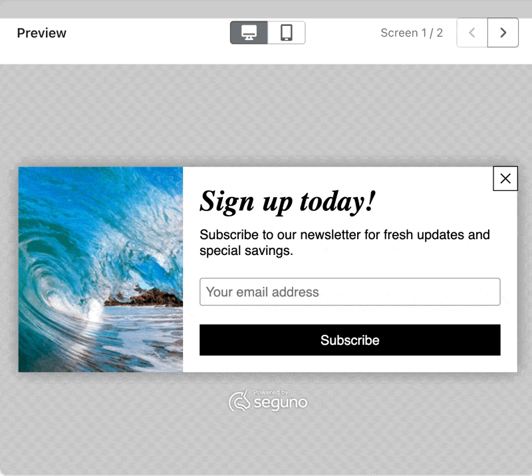Screen dimensions: 532x476
Task: Close the signup popup with X
Action: (x=505, y=178)
